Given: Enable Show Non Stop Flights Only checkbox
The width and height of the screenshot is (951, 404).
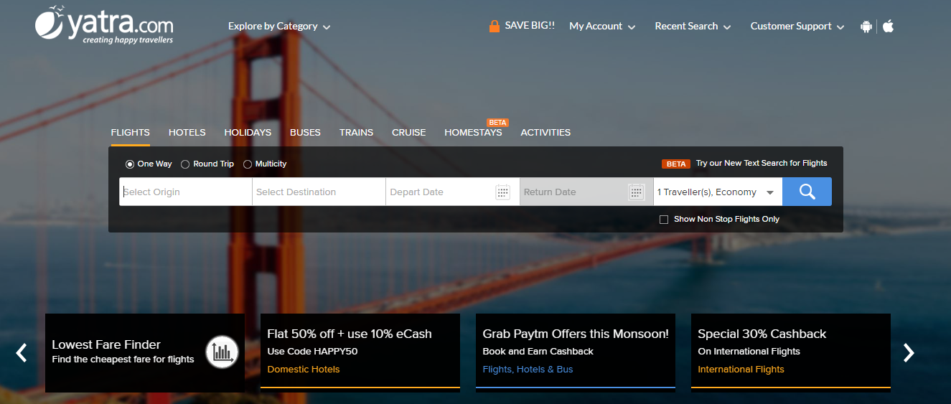Looking at the screenshot, I should coord(664,220).
